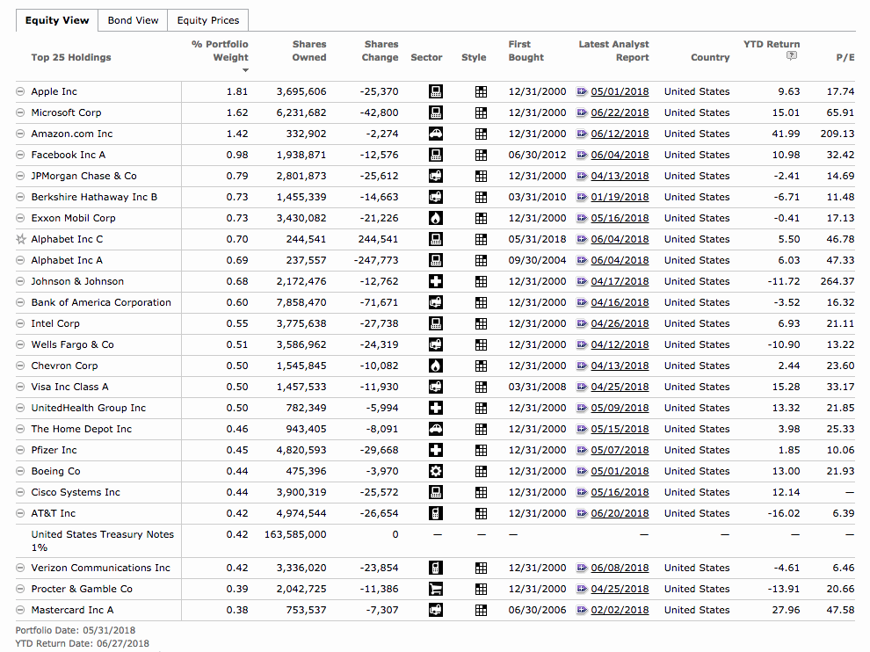Click the Sector column header
The image size is (870, 652).
click(x=426, y=57)
